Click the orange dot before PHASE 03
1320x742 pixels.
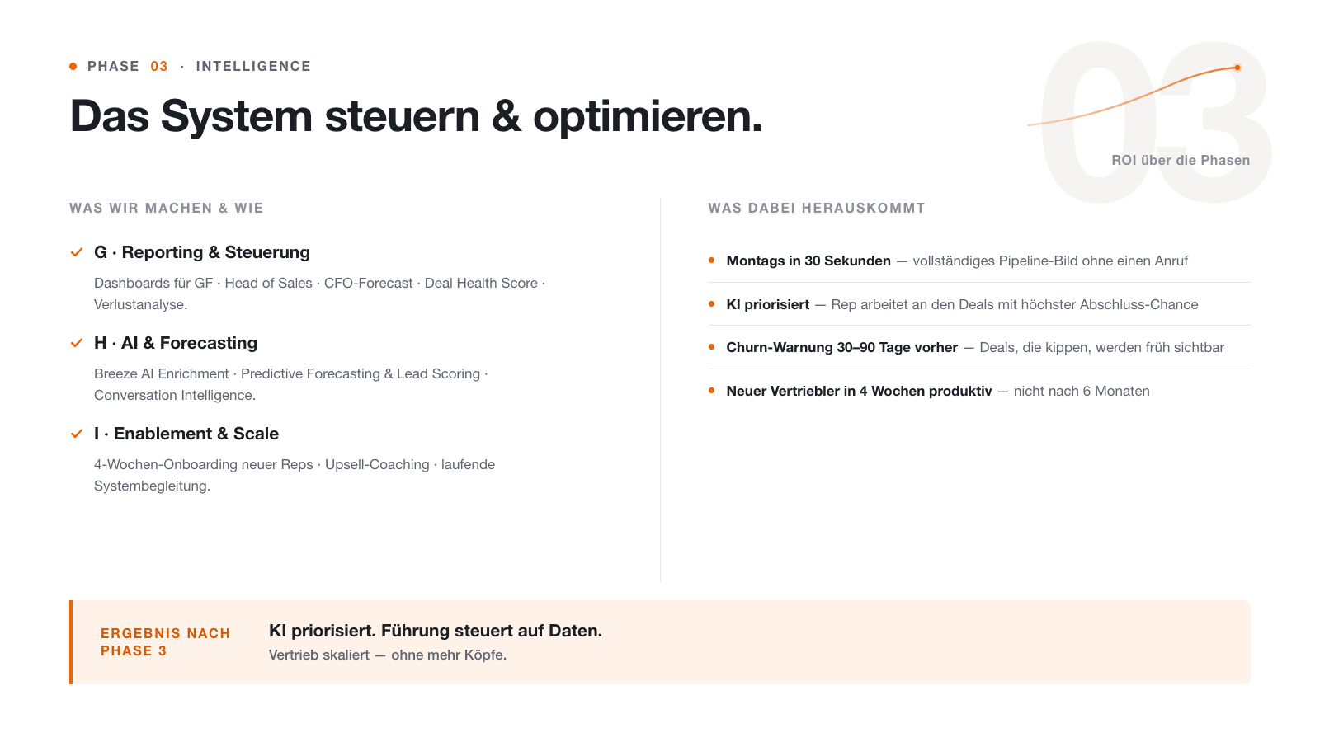click(73, 66)
